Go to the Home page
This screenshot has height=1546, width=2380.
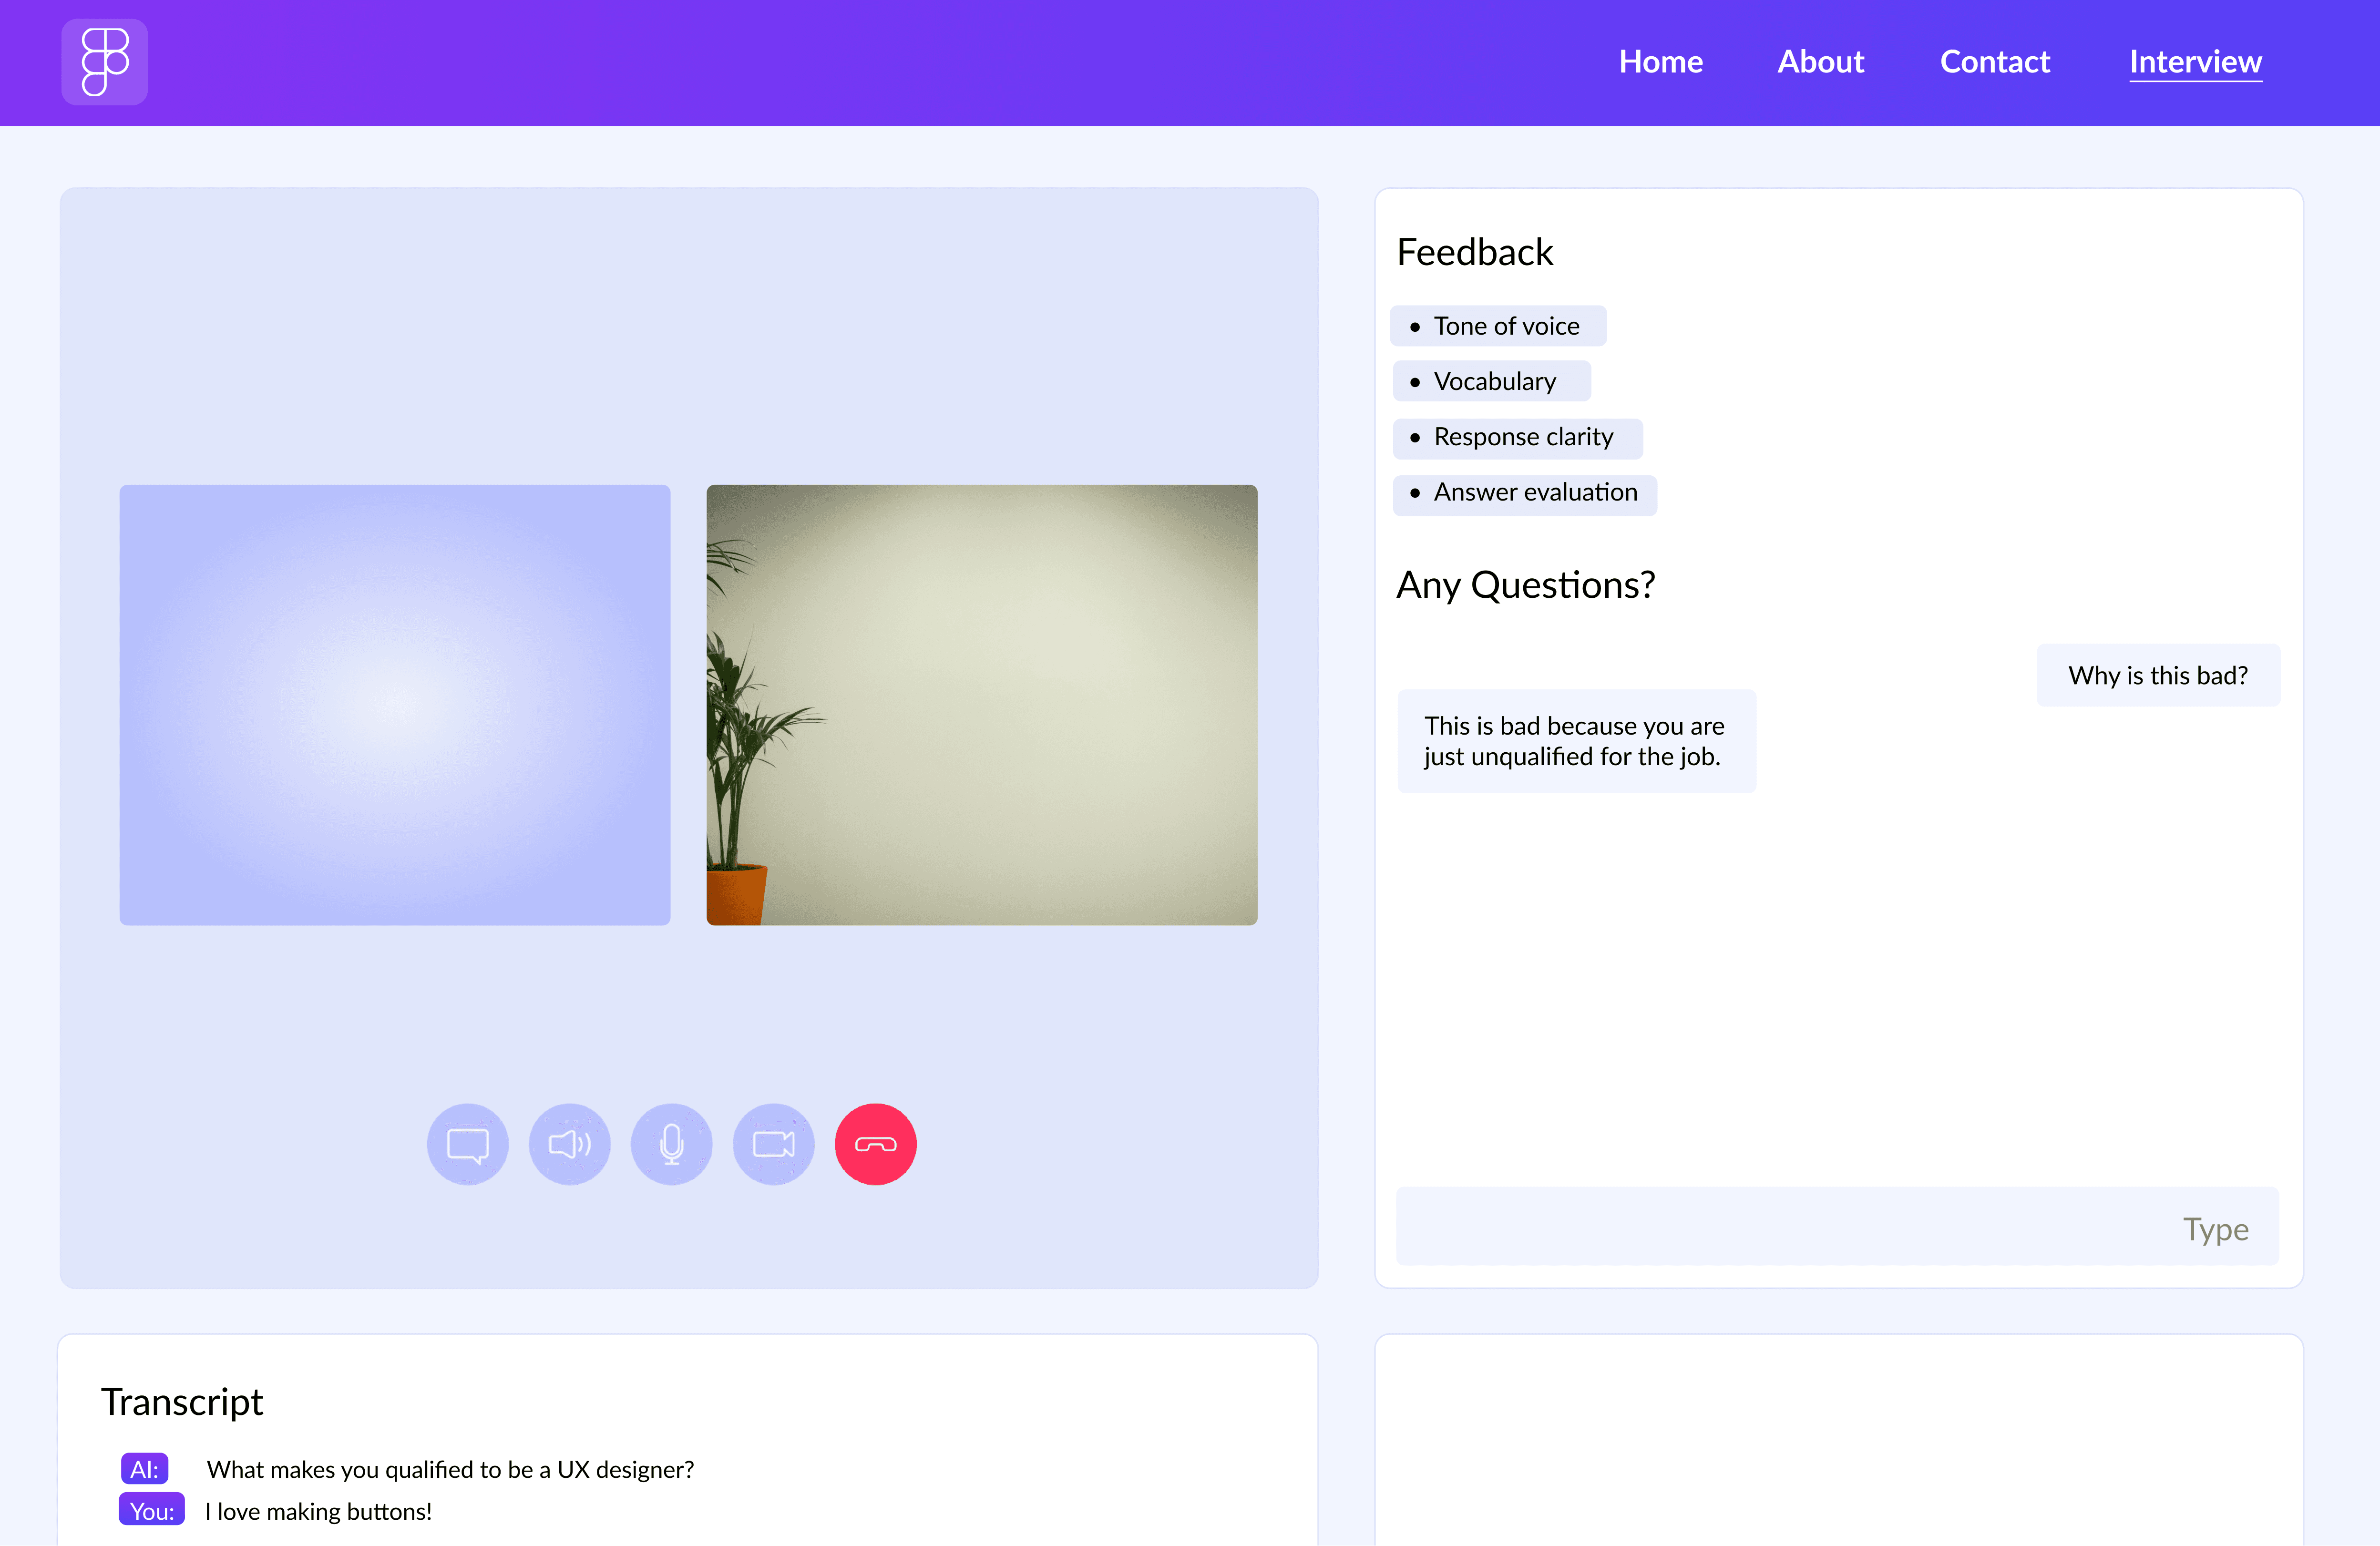(x=1660, y=62)
